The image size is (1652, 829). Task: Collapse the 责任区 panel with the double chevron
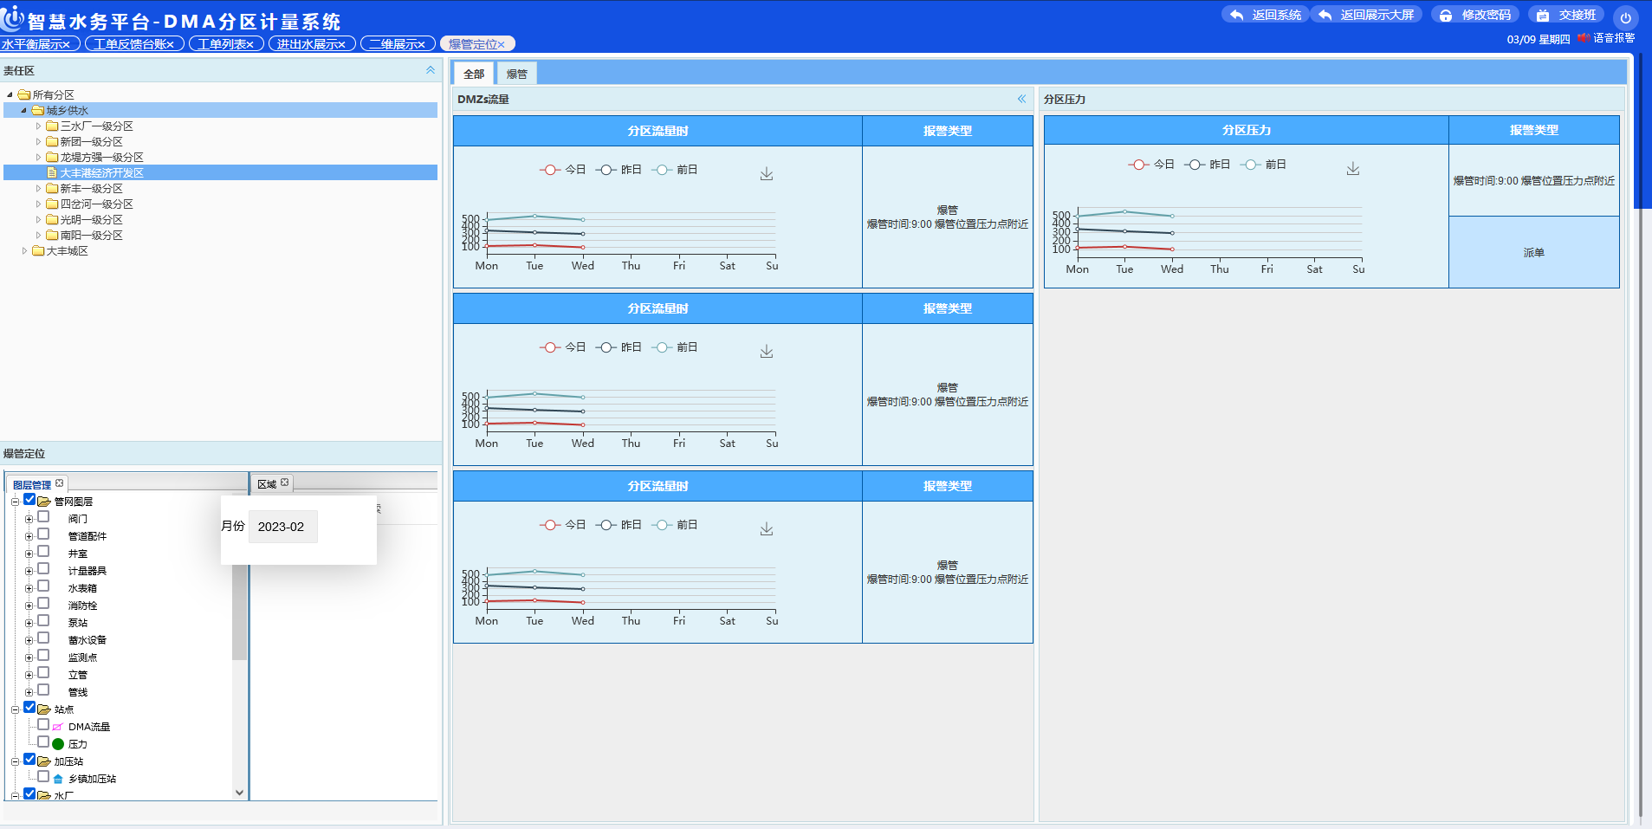point(429,70)
